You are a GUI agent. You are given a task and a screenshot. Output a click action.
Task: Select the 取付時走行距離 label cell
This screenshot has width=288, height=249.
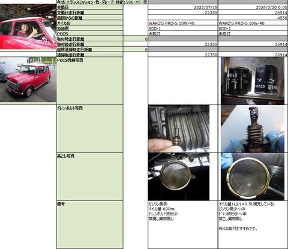click(90, 39)
